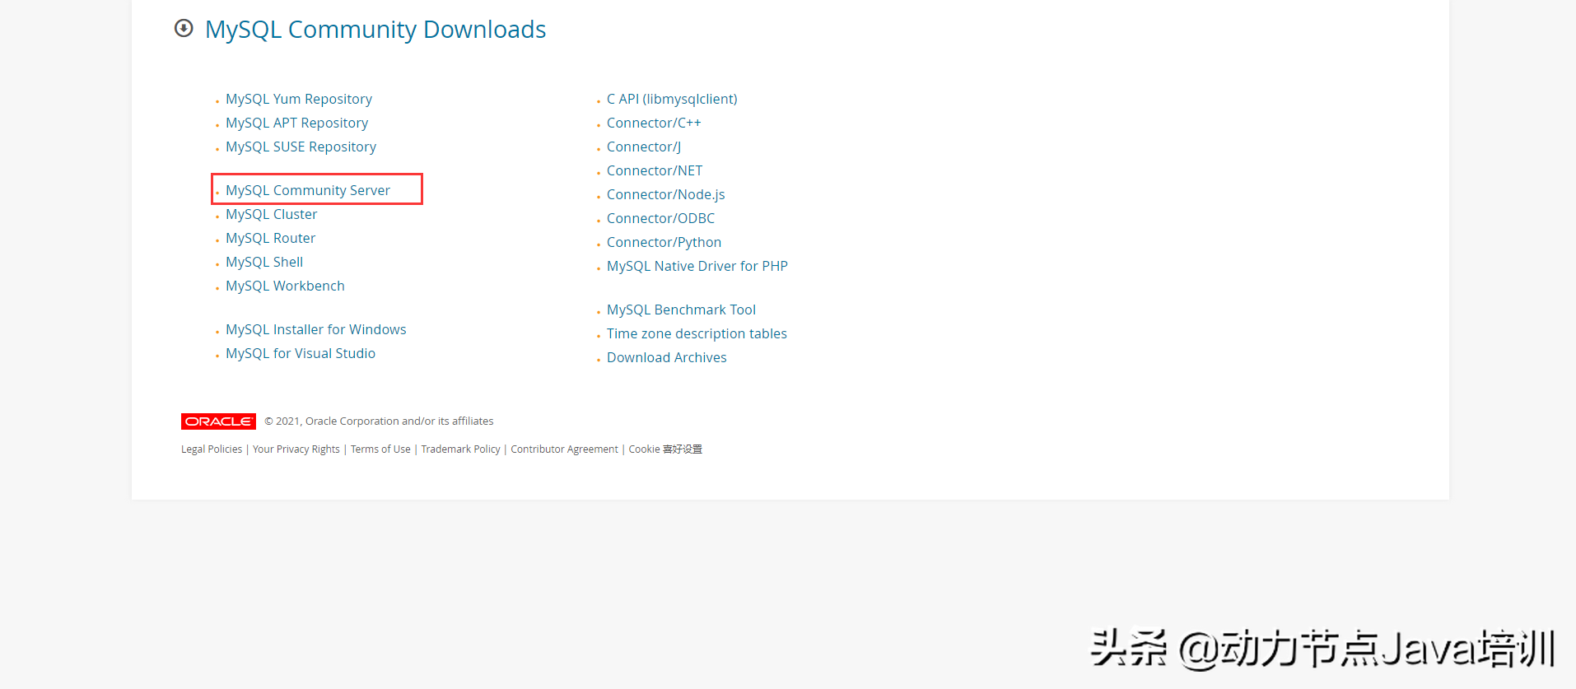Image resolution: width=1576 pixels, height=689 pixels.
Task: Select the MySQL Workbench link
Action: [x=285, y=286]
